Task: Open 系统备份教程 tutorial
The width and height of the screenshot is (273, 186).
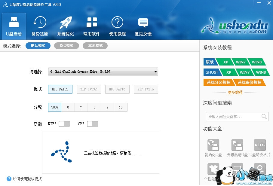Action: pyautogui.click(x=250, y=82)
